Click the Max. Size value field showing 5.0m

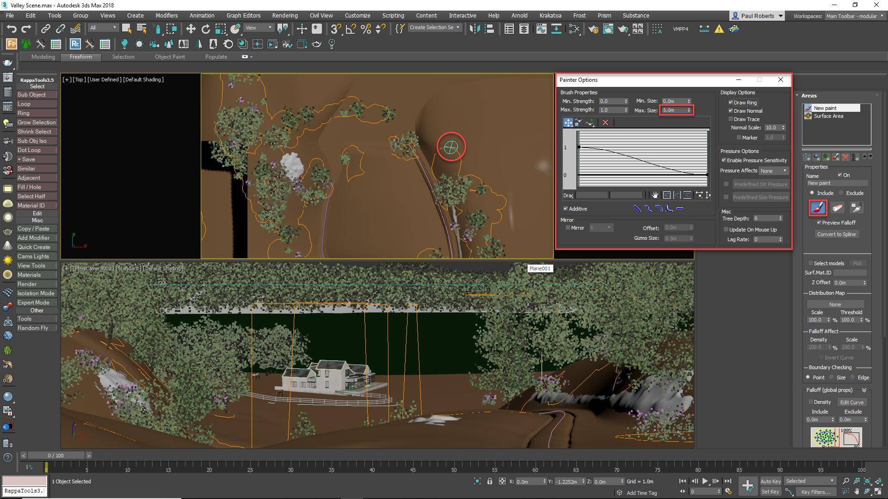pyautogui.click(x=674, y=110)
